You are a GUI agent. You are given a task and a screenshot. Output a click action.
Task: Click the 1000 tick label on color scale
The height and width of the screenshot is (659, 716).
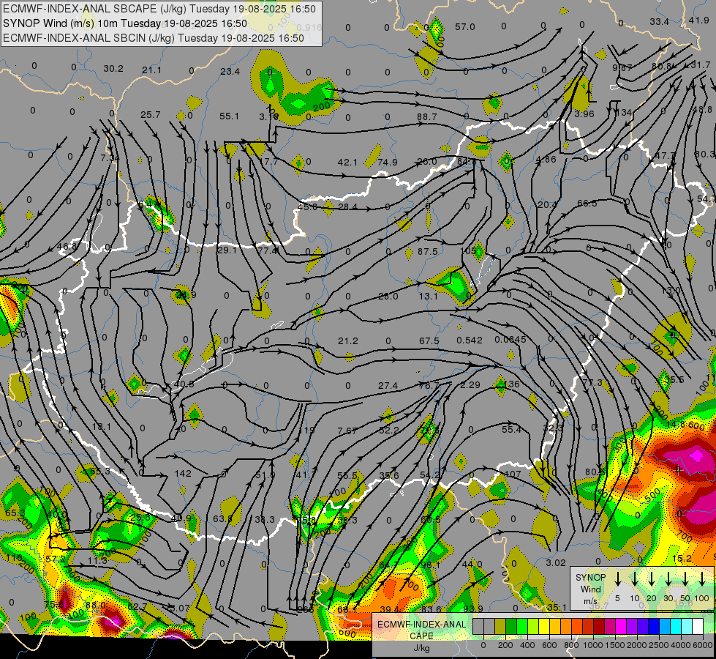click(592, 645)
